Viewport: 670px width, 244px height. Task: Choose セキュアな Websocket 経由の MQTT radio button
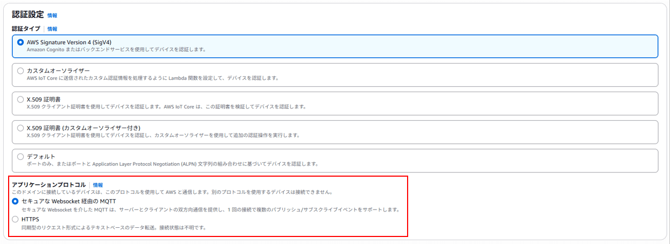(x=15, y=201)
